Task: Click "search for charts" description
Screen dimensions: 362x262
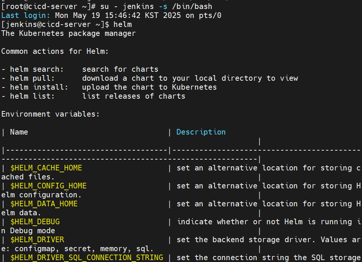Action: click(120, 69)
